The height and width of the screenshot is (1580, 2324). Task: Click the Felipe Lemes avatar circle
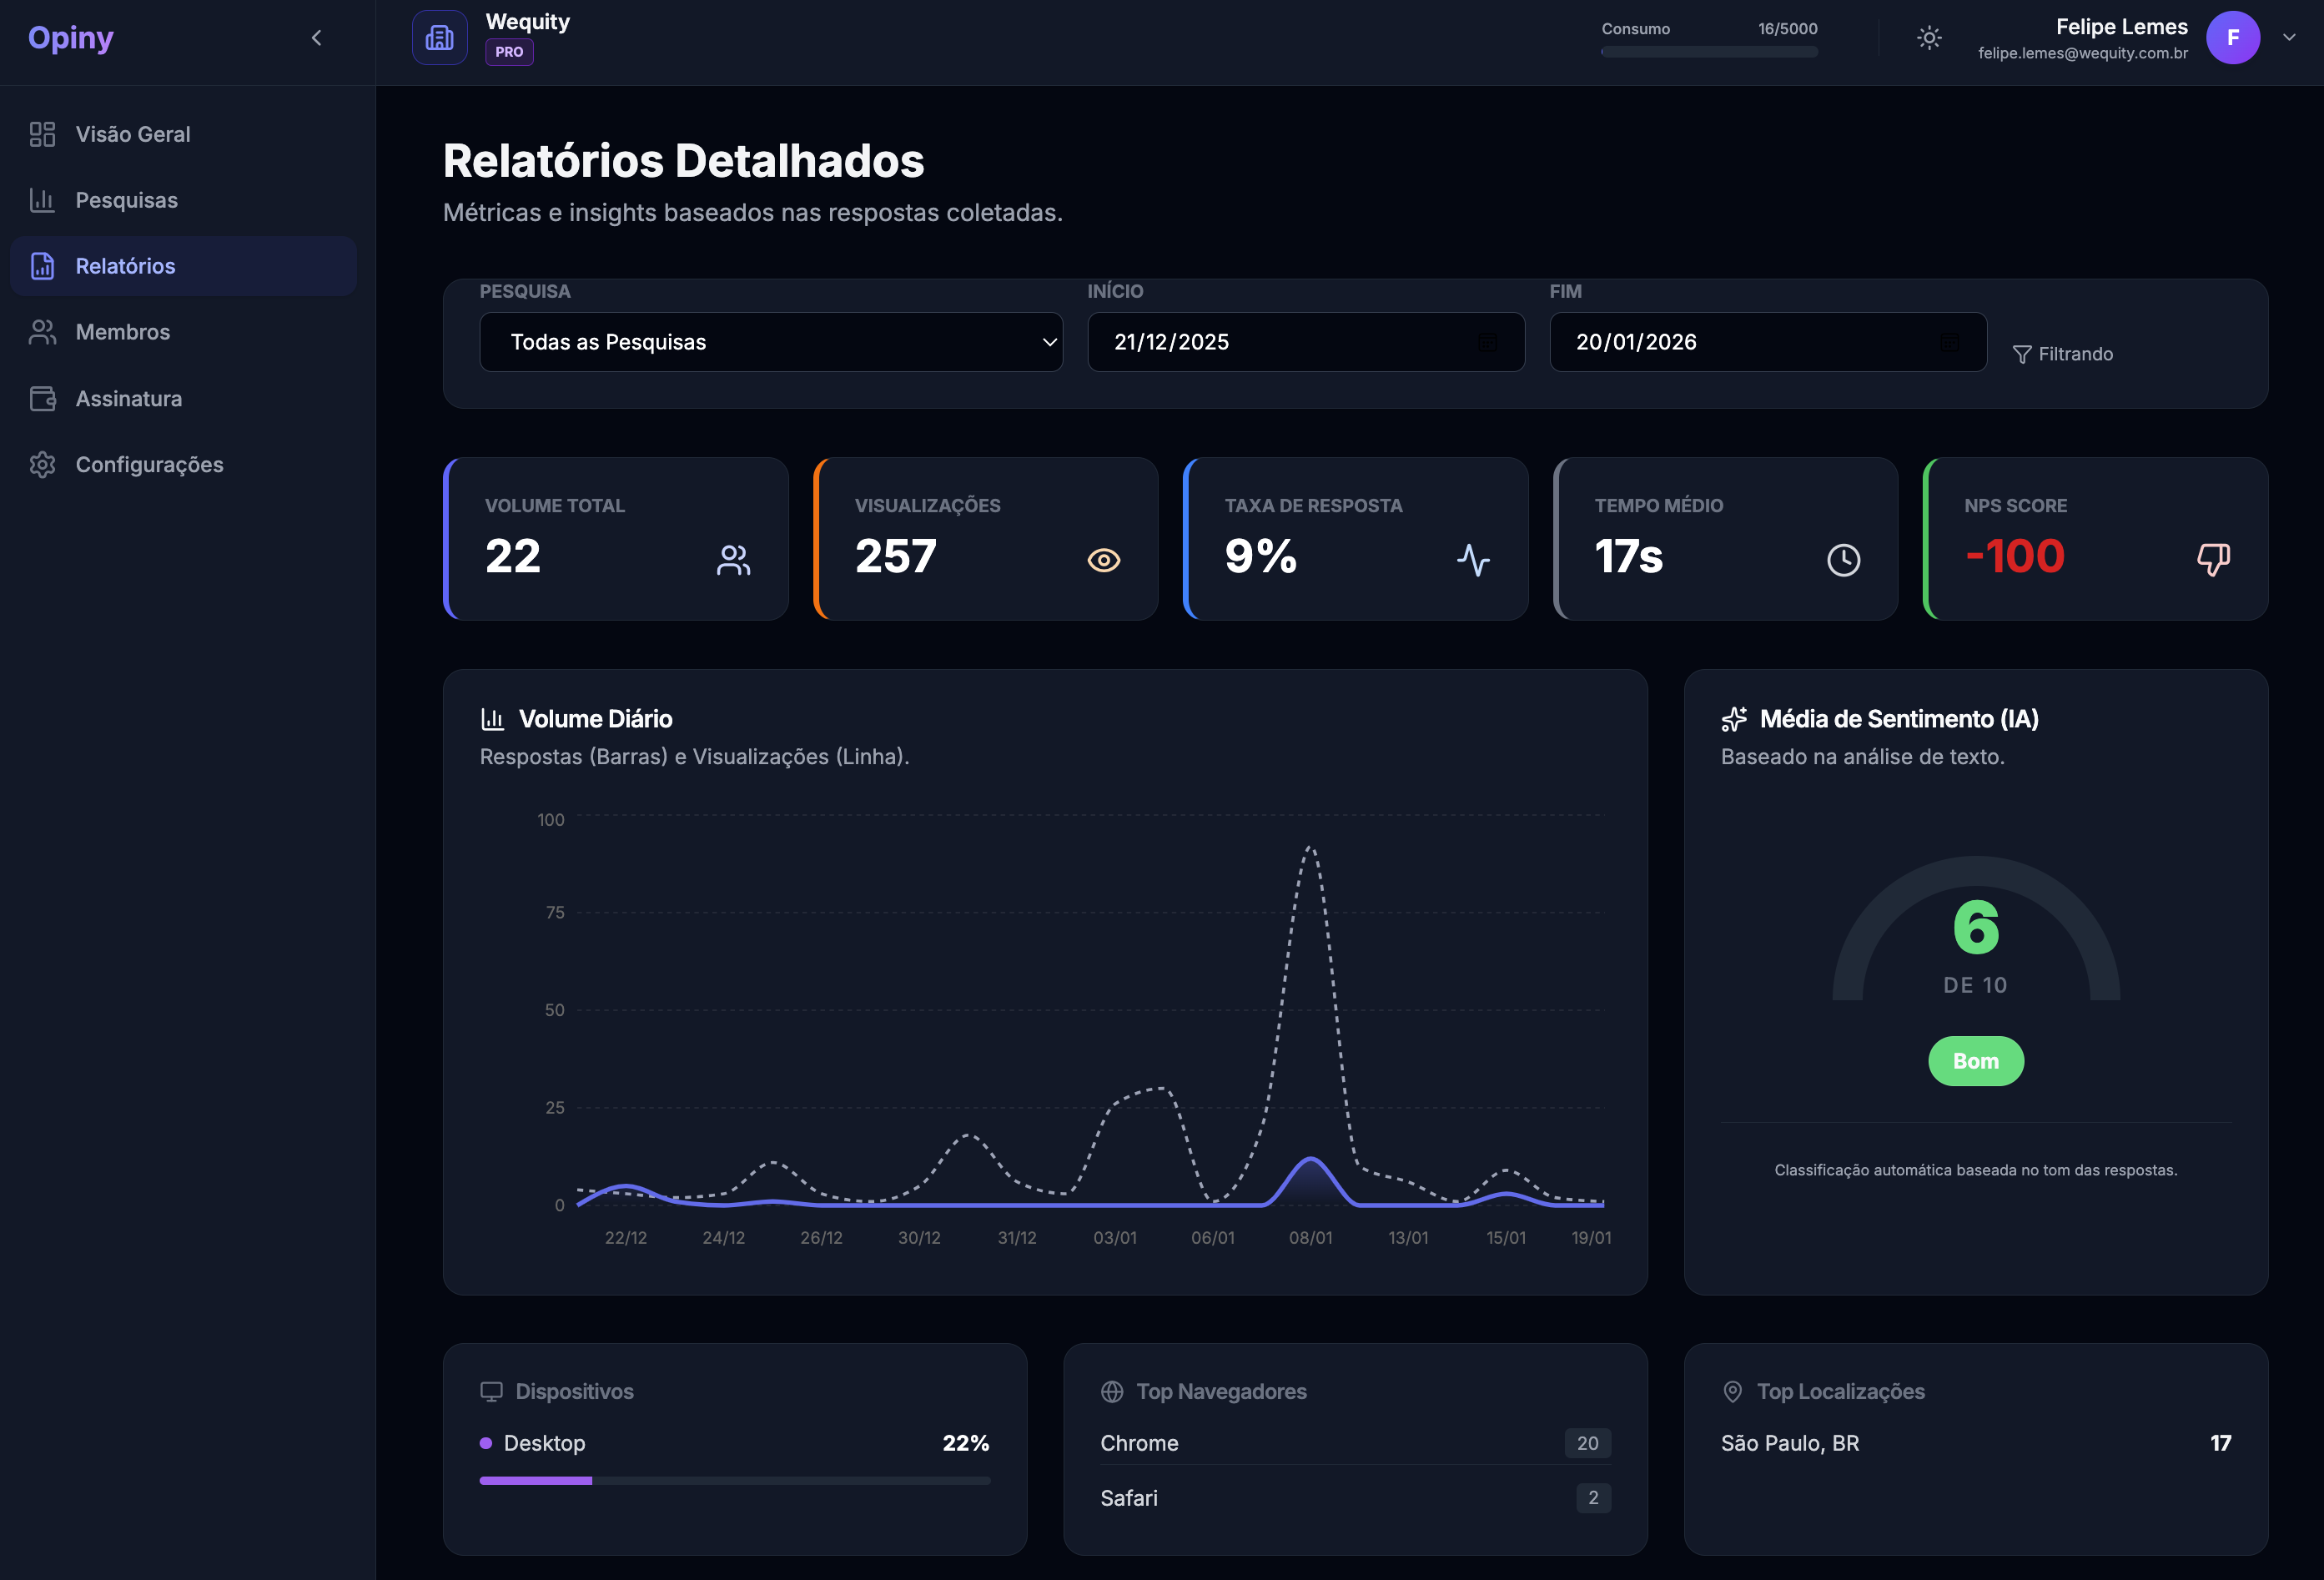[x=2232, y=38]
